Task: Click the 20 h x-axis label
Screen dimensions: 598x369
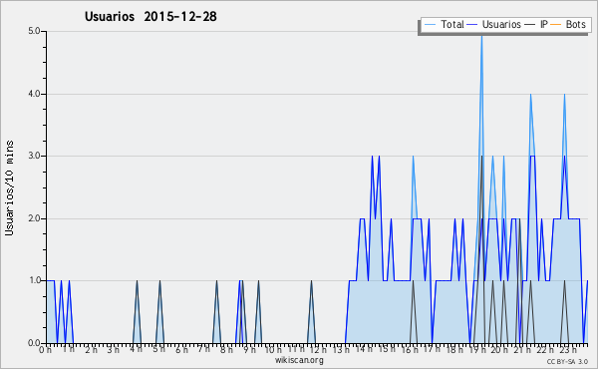Action: pos(499,350)
